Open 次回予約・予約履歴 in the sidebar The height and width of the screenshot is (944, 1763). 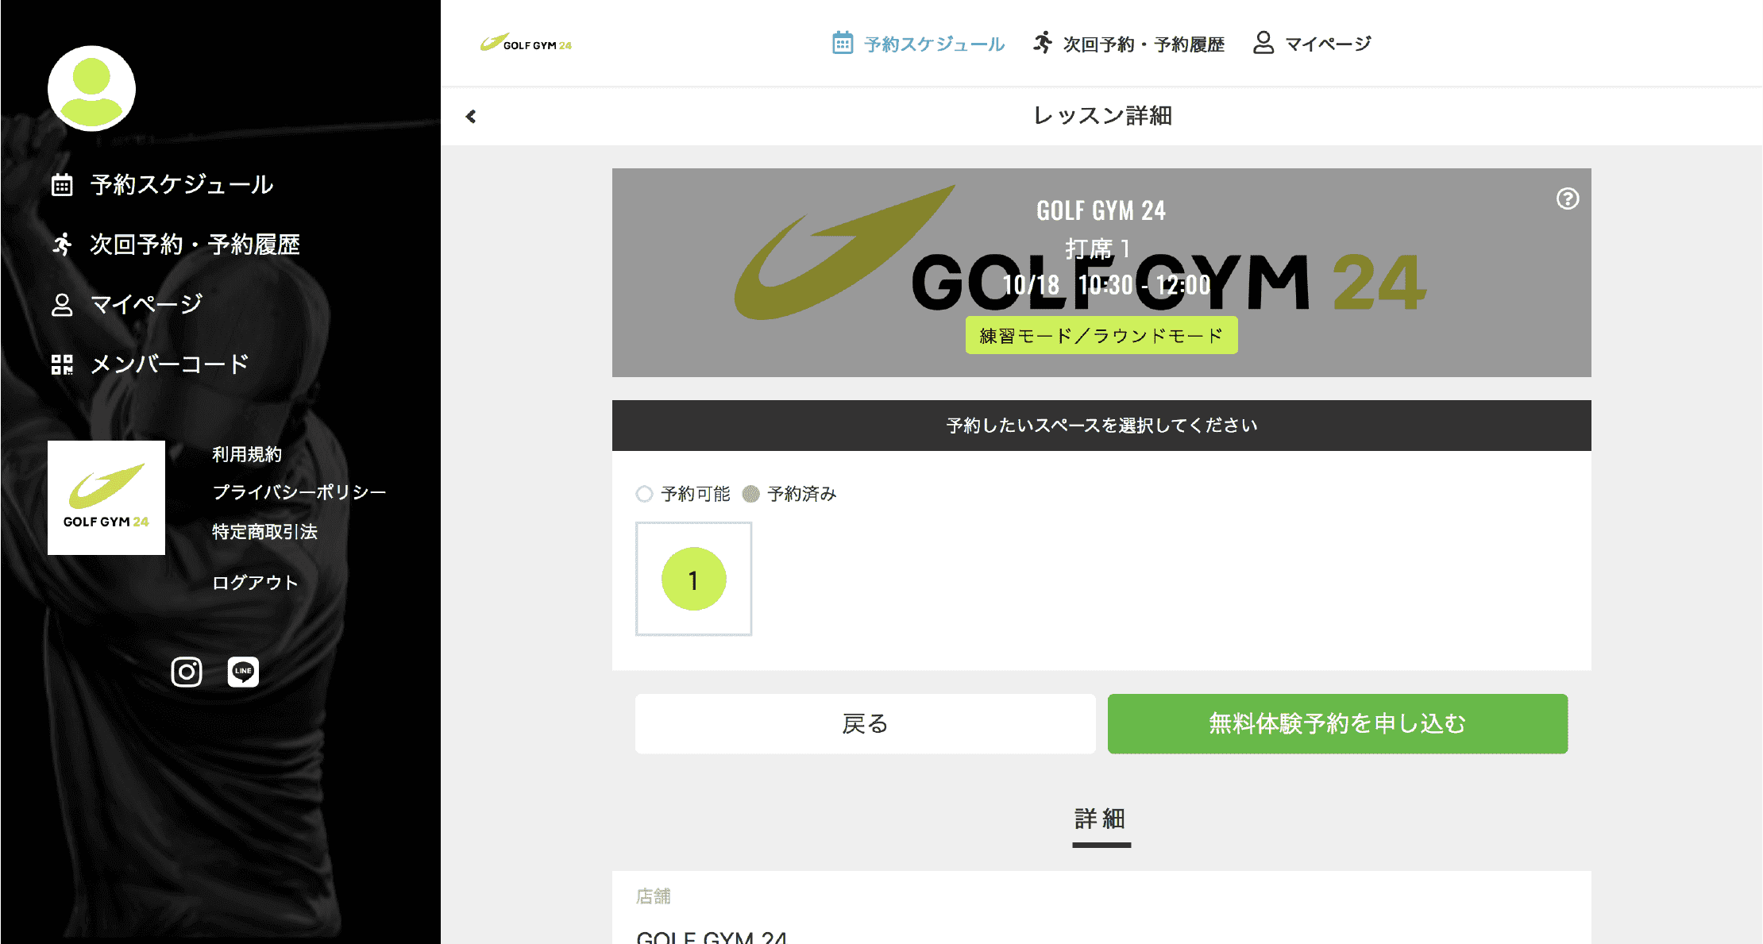pyautogui.click(x=195, y=245)
